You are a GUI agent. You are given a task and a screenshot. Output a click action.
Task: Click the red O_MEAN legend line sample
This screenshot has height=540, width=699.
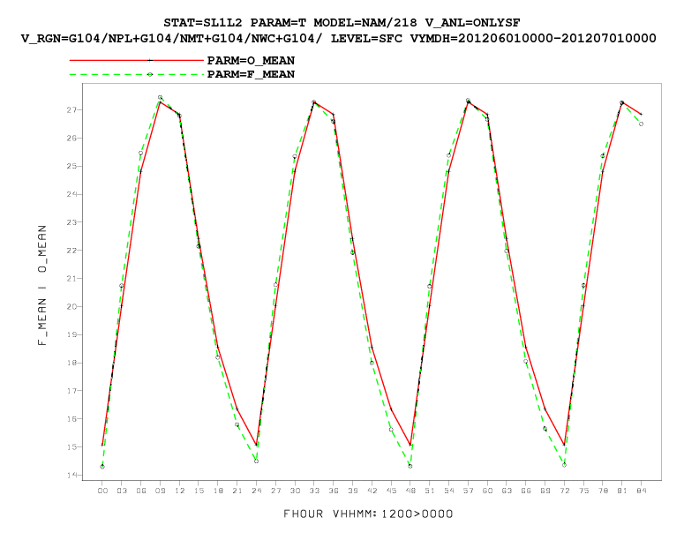137,60
